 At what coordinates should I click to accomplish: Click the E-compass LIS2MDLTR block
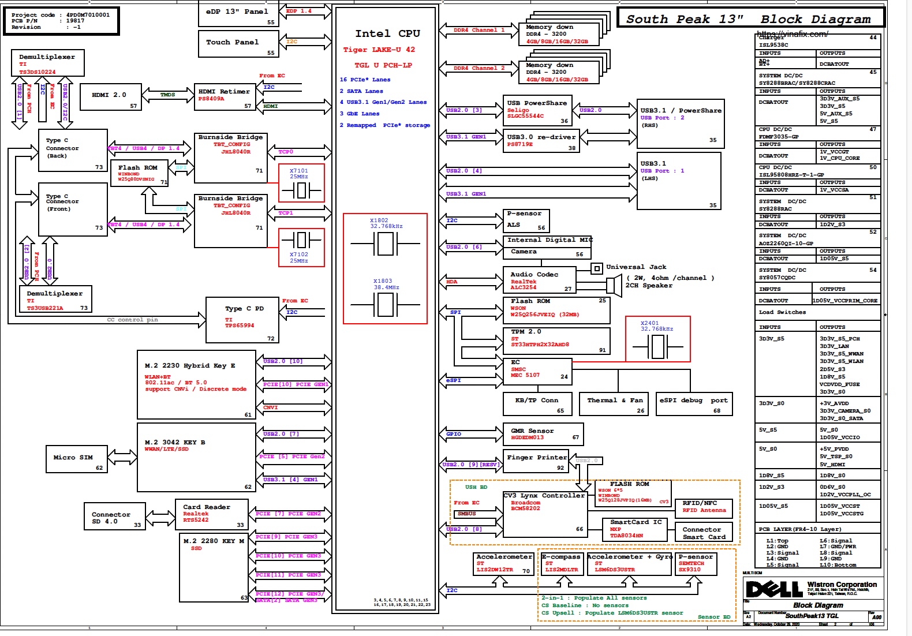[563, 564]
